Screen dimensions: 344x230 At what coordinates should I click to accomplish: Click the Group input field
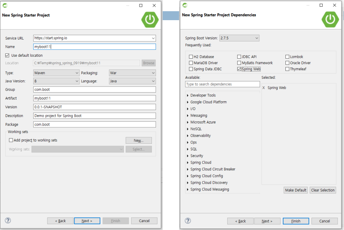tap(94, 89)
